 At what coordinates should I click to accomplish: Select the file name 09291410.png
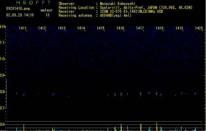coord(18,9)
